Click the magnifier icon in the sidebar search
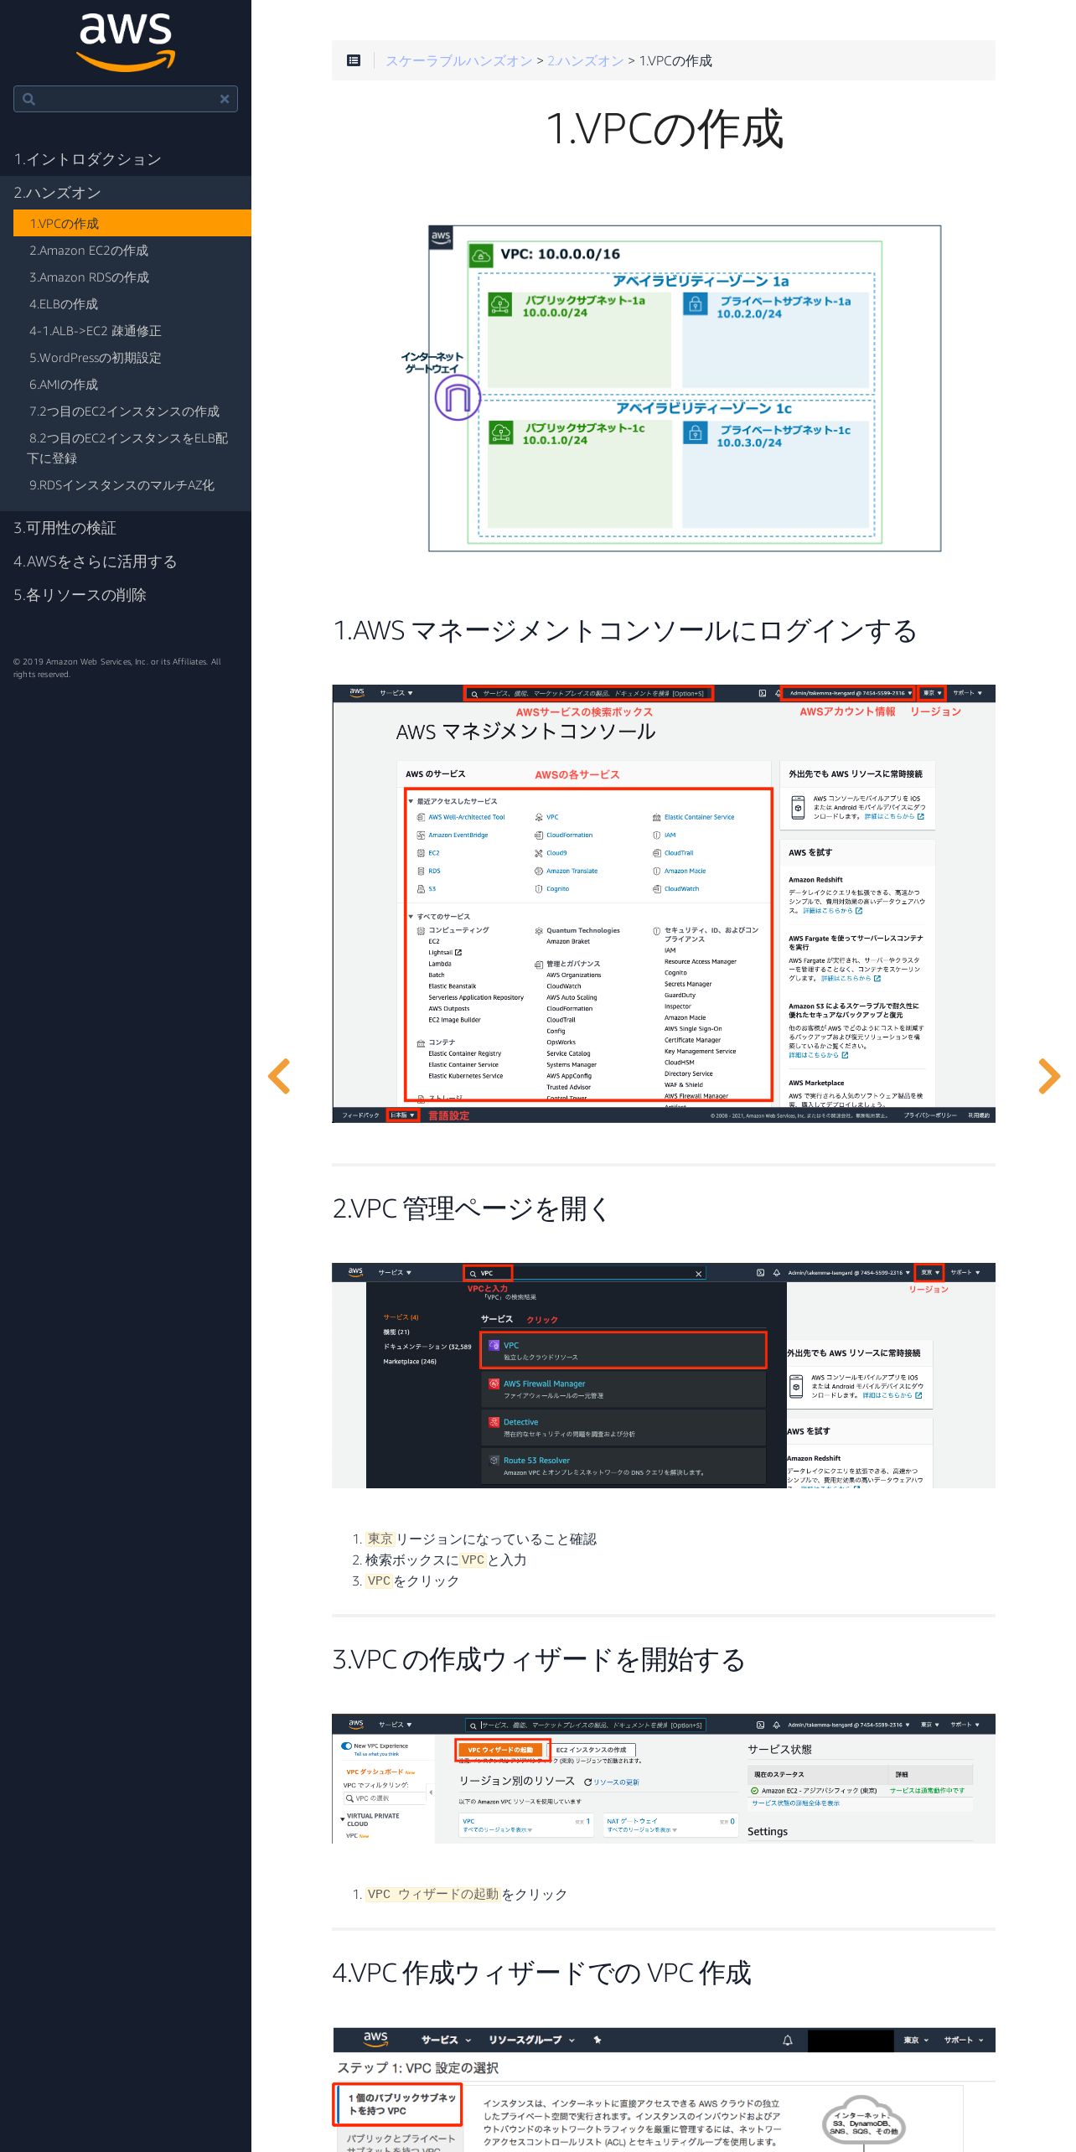This screenshot has width=1076, height=2152. 28,99
